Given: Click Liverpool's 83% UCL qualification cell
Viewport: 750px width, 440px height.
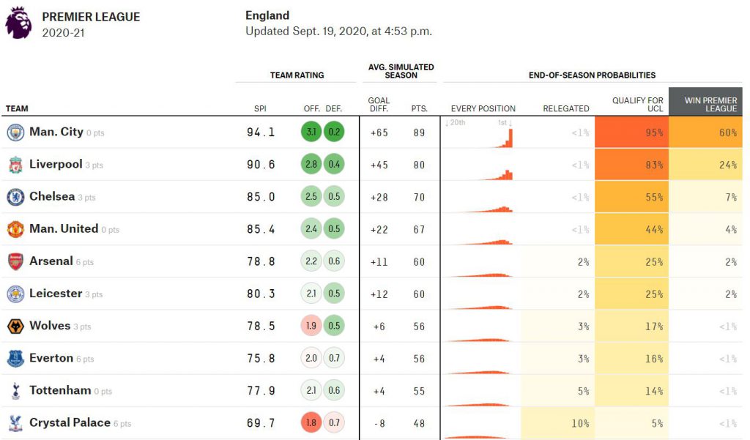Looking at the screenshot, I should click(x=632, y=165).
